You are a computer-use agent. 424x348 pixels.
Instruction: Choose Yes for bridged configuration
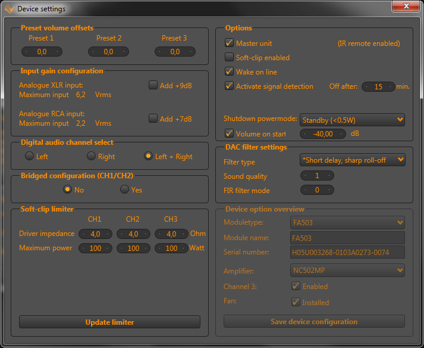point(124,189)
